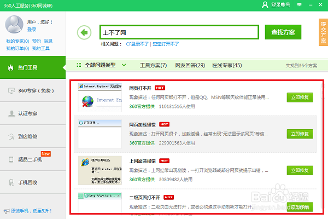Click the title 网页打不开

point(140,88)
